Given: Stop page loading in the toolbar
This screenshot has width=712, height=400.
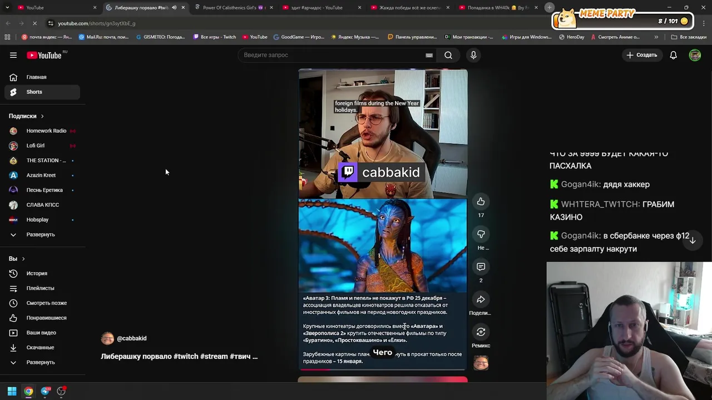Looking at the screenshot, I should pyautogui.click(x=34, y=23).
